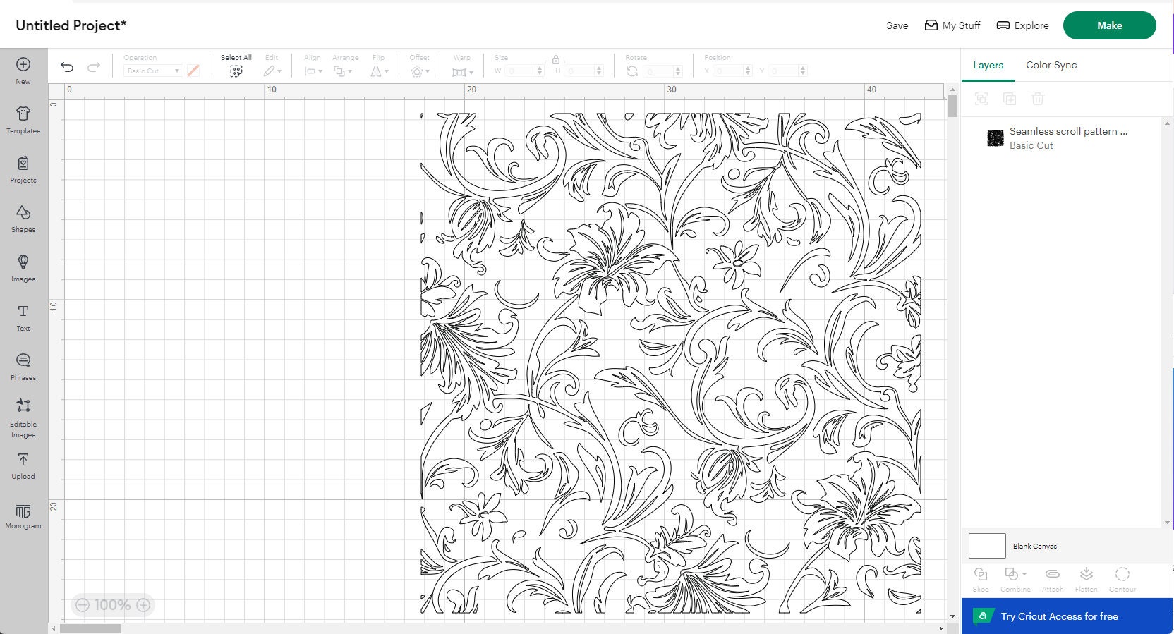Undo the last action

pyautogui.click(x=67, y=67)
